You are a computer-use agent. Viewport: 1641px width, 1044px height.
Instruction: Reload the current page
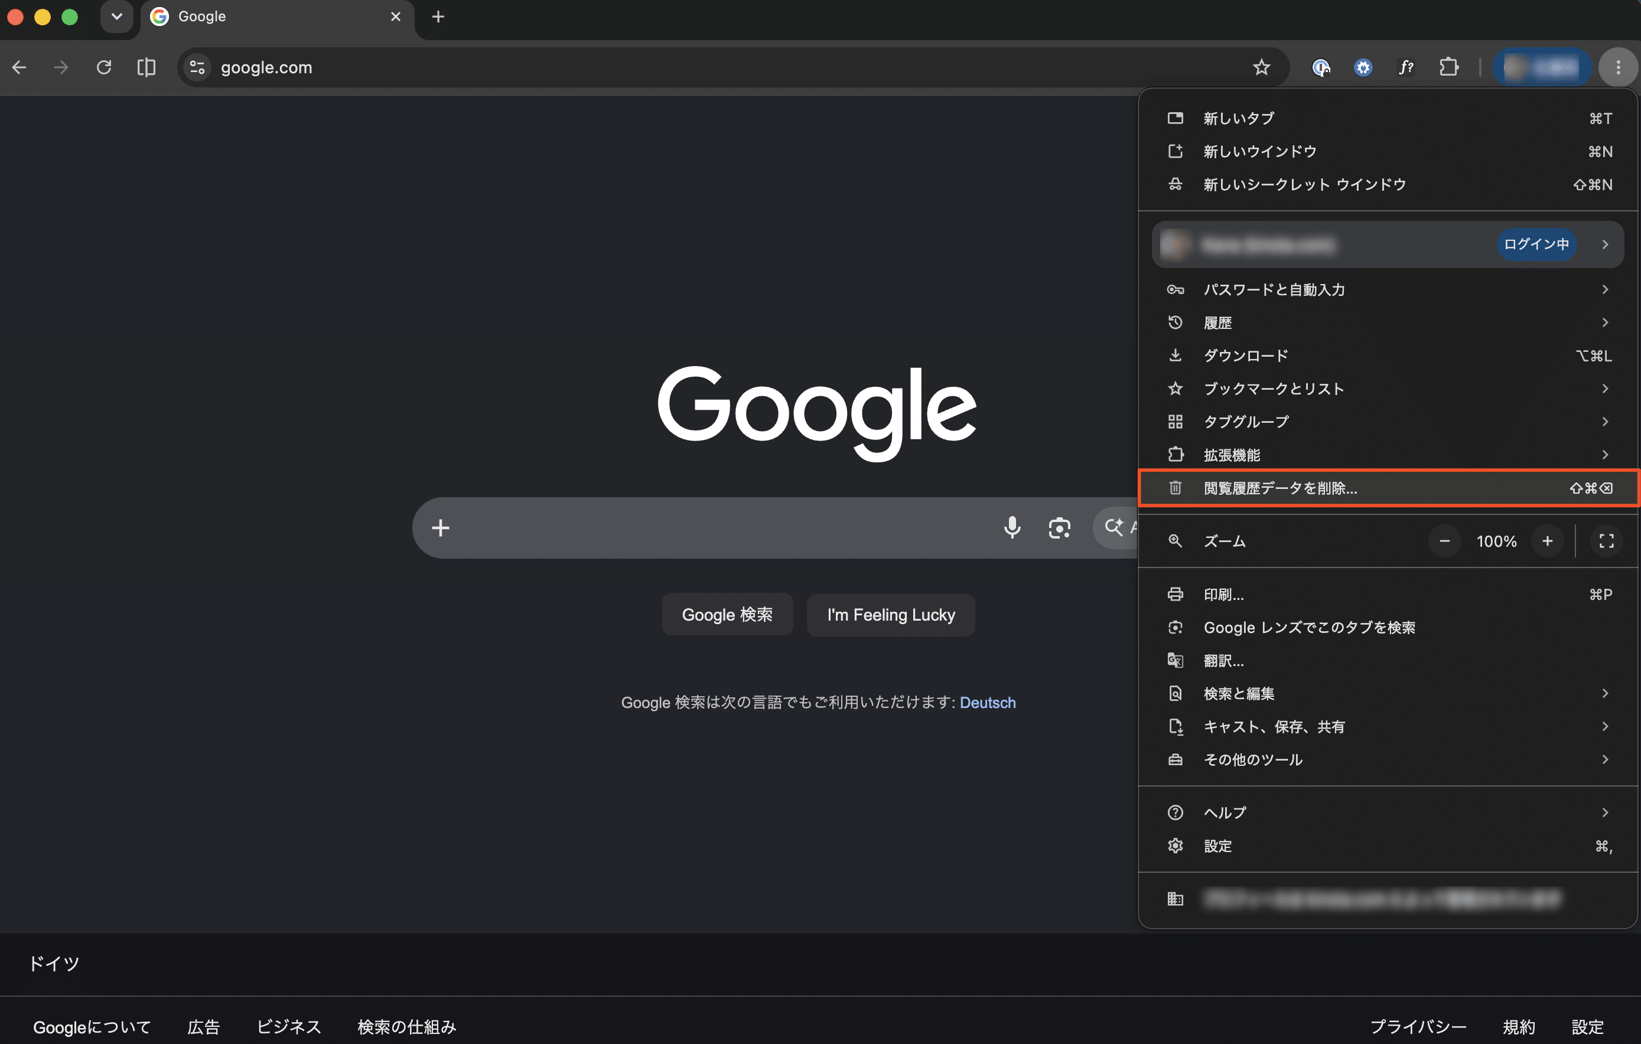click(x=103, y=67)
